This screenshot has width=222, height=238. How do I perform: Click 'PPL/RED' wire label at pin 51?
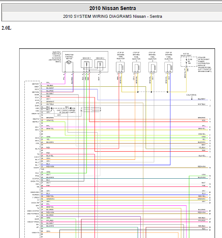[50, 221]
